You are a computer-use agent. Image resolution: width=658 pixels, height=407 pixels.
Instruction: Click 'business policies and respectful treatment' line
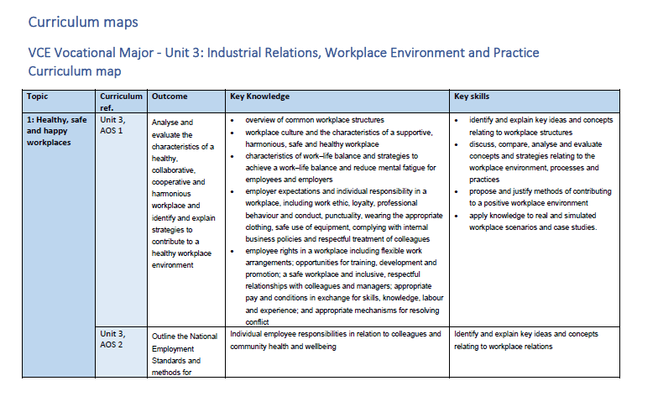click(x=337, y=239)
